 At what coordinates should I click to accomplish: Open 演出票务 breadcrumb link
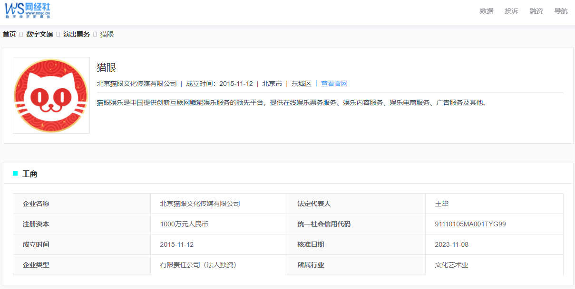77,34
